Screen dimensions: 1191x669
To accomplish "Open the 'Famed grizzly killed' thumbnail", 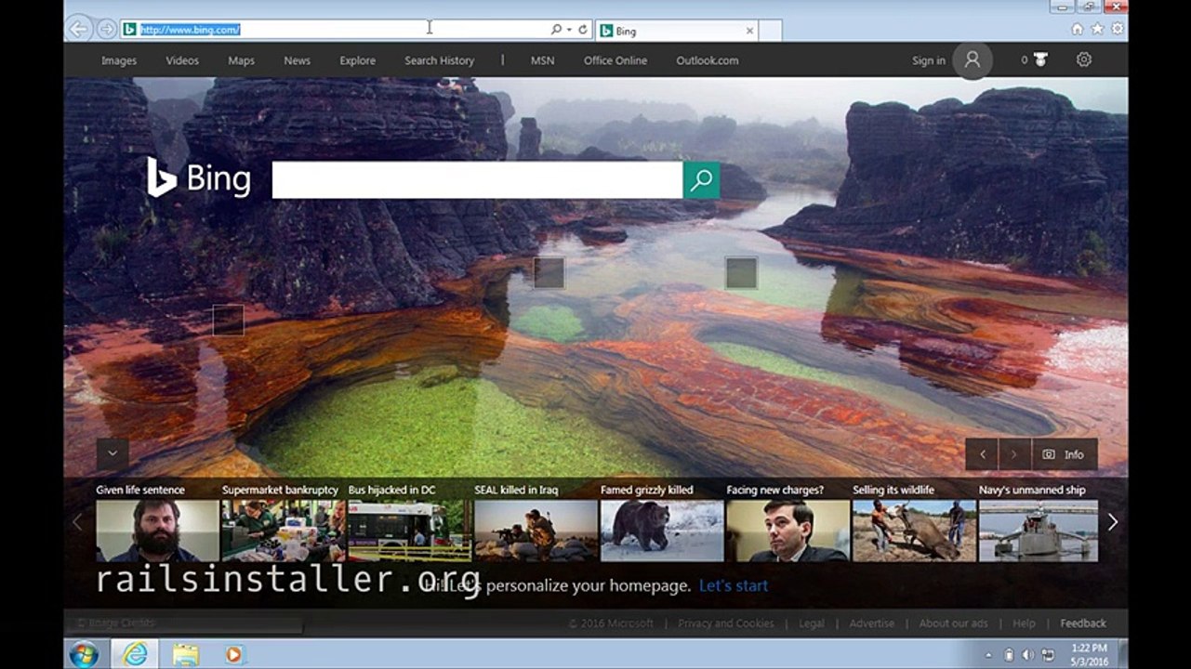I will 662,531.
